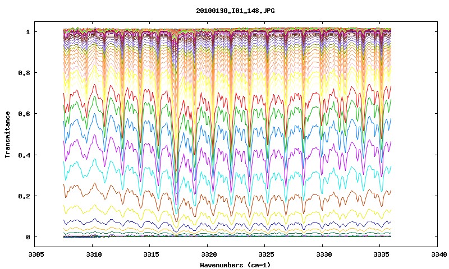This screenshot has height=269, width=449.
Task: Click the x-axis tick label 3320
Action: 208,254
